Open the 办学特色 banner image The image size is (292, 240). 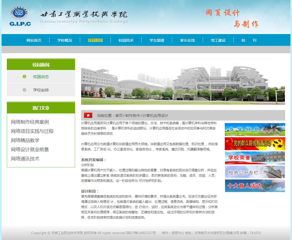(x=255, y=129)
